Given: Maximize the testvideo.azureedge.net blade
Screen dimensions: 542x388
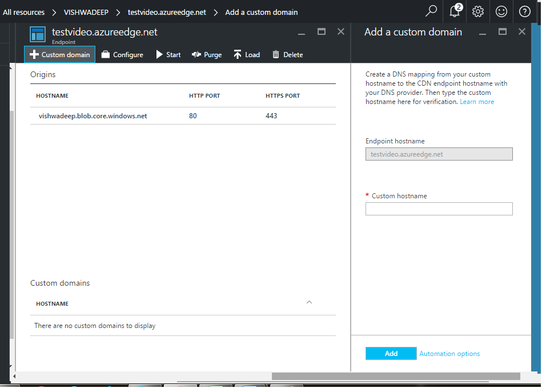Looking at the screenshot, I should click(322, 32).
